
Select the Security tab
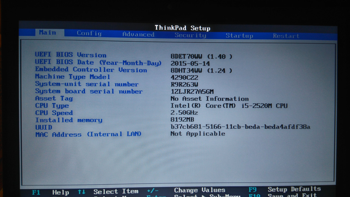point(190,35)
